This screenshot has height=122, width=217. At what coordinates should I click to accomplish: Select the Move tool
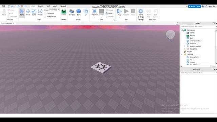28,12
